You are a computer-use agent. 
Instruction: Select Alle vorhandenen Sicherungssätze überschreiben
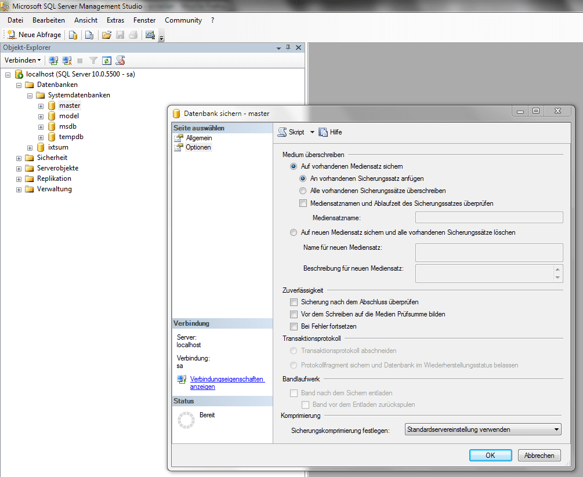(x=303, y=191)
